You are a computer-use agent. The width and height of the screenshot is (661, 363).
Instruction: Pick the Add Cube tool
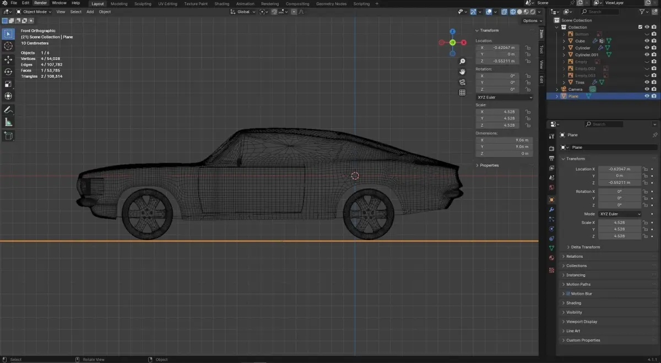(x=8, y=136)
